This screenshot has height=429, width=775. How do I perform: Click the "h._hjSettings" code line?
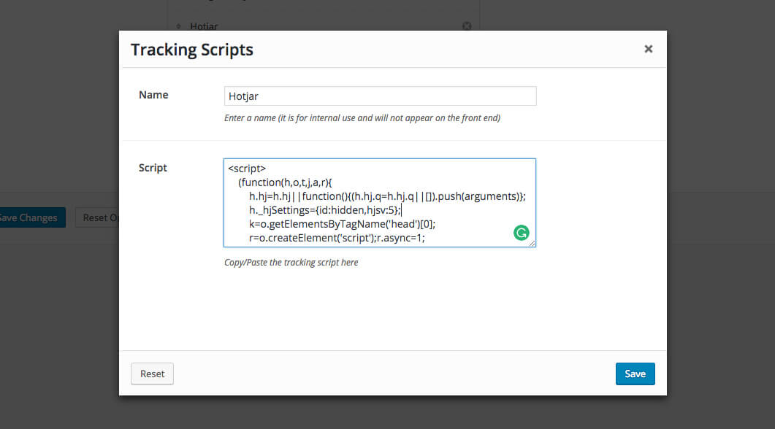[x=325, y=210]
